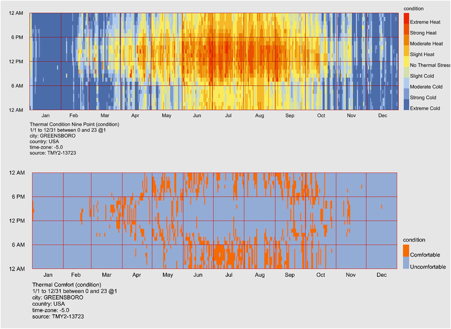The height and width of the screenshot is (329, 451).
Task: Select the orange Comfortable legend swatch
Action: pyautogui.click(x=406, y=251)
